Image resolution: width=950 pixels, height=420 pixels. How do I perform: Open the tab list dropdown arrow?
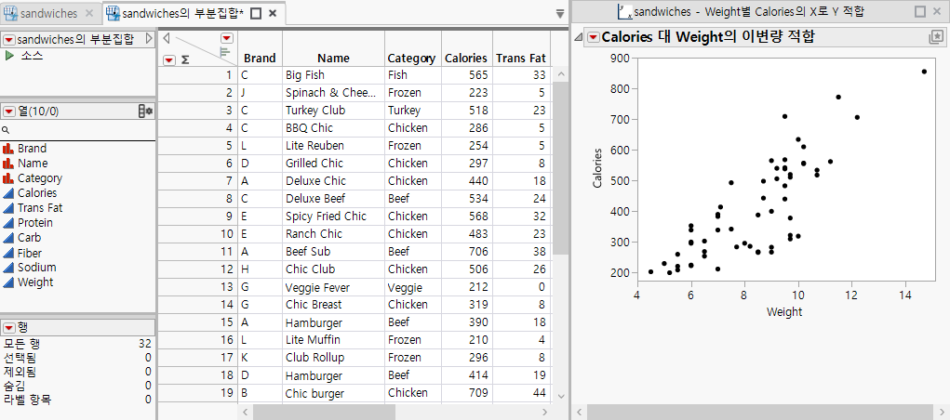560,13
